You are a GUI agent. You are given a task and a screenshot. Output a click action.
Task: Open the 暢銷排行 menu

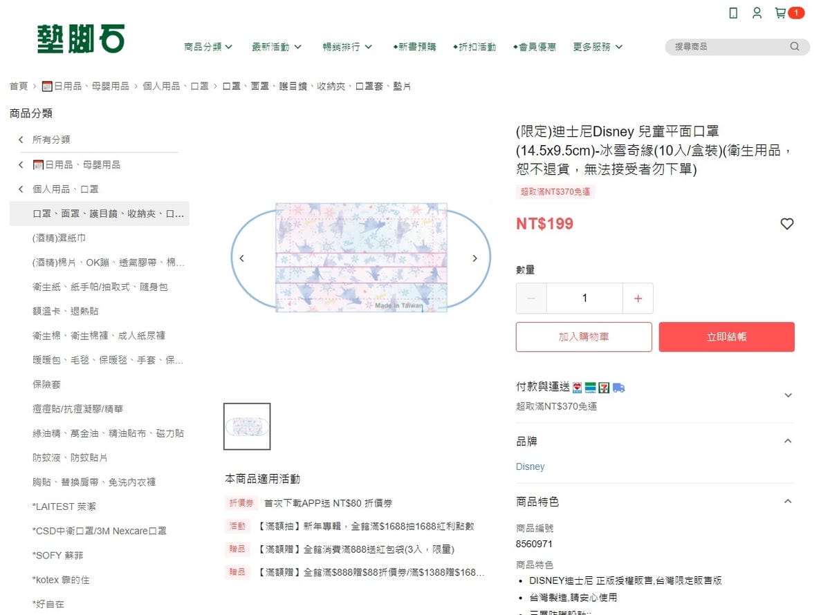pos(347,46)
